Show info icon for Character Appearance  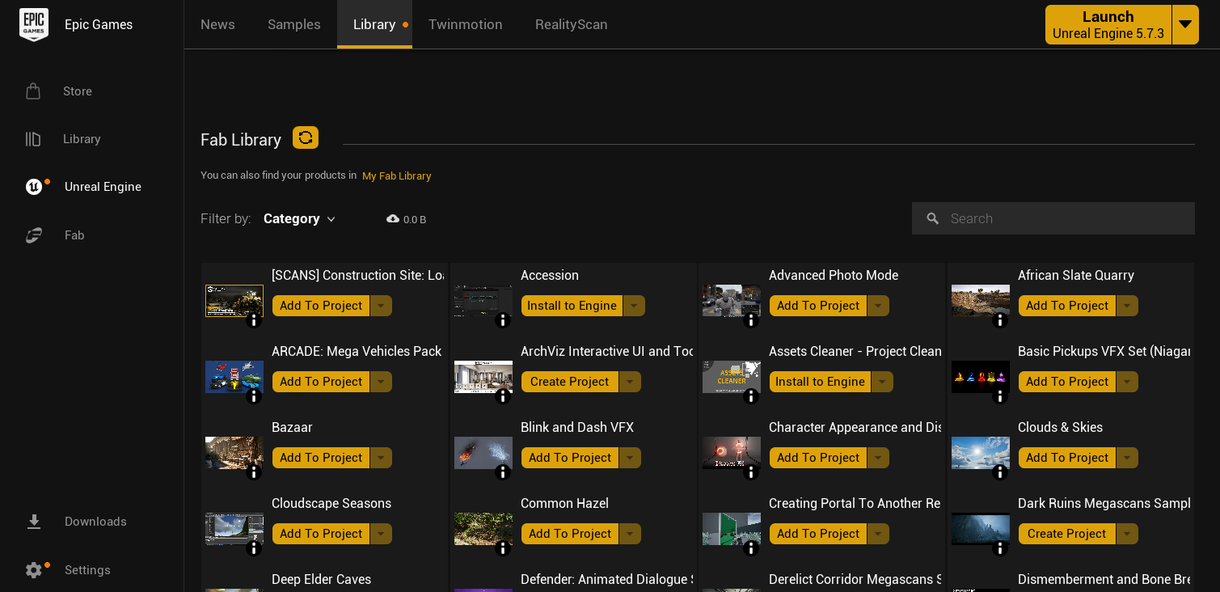coord(751,472)
